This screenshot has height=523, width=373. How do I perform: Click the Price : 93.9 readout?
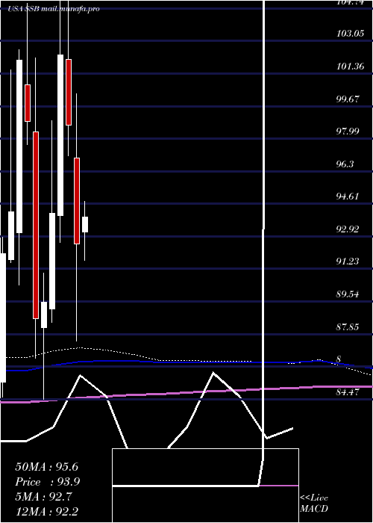(48, 482)
